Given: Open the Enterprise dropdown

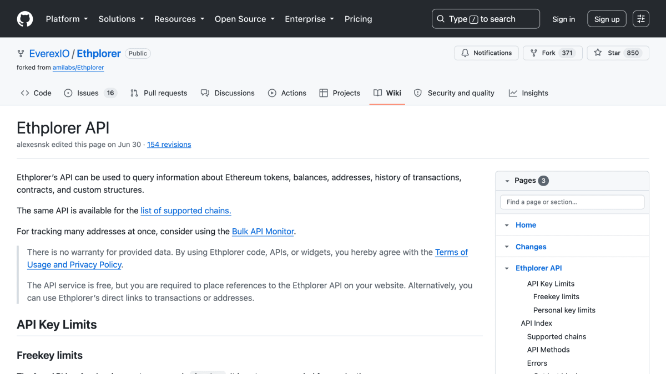Looking at the screenshot, I should coord(309,19).
